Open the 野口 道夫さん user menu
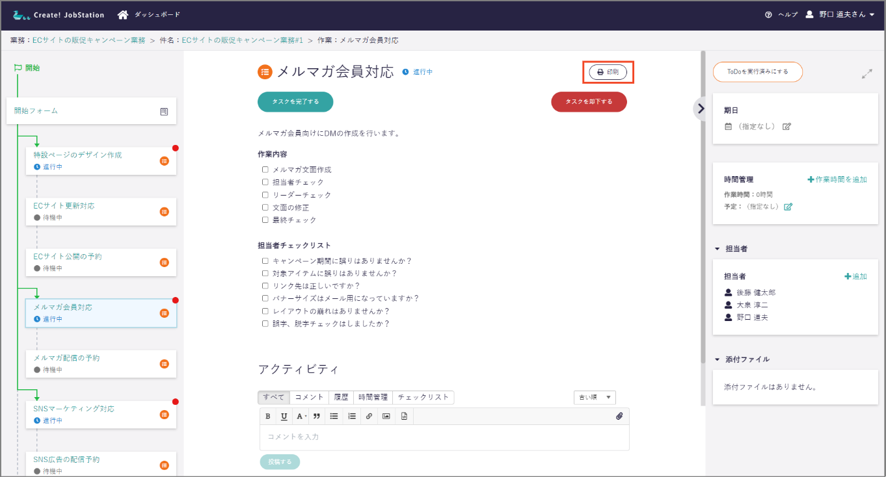 (839, 15)
